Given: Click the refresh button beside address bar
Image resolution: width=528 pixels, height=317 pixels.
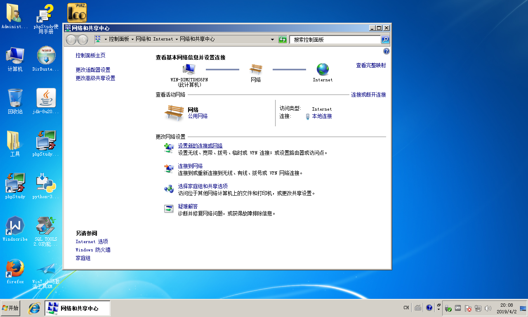Looking at the screenshot, I should pyautogui.click(x=283, y=40).
